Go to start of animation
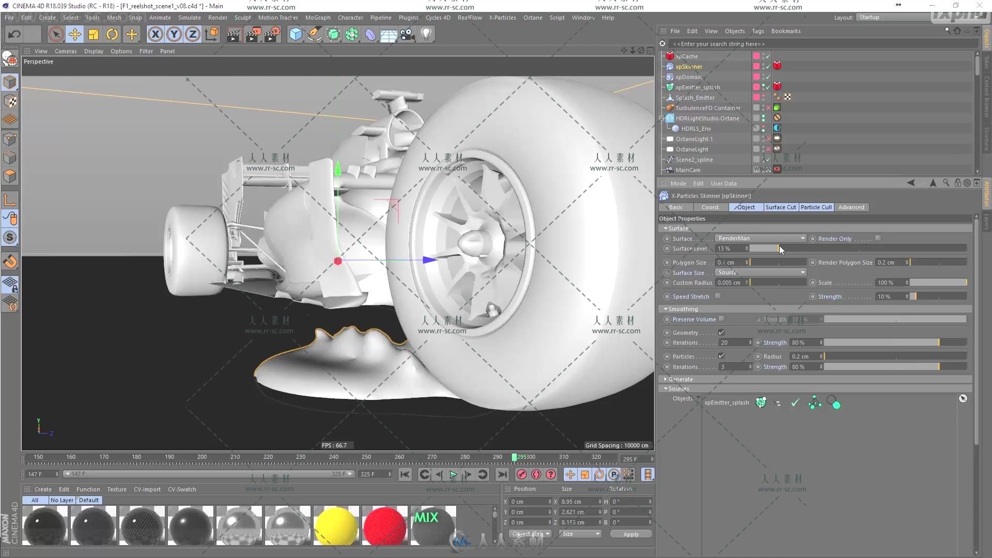The height and width of the screenshot is (558, 992). [405, 474]
